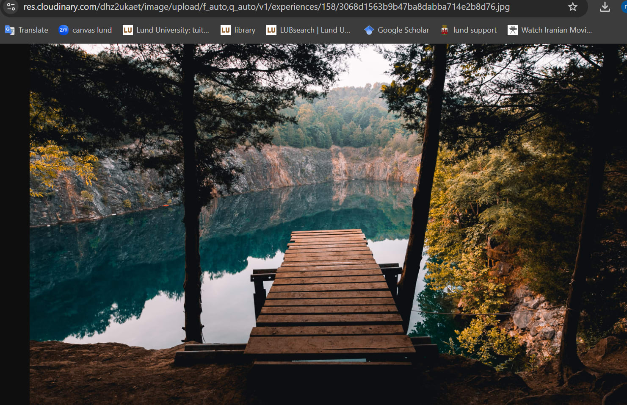This screenshot has width=627, height=405.
Task: Open the library bookmark
Action: tap(238, 30)
